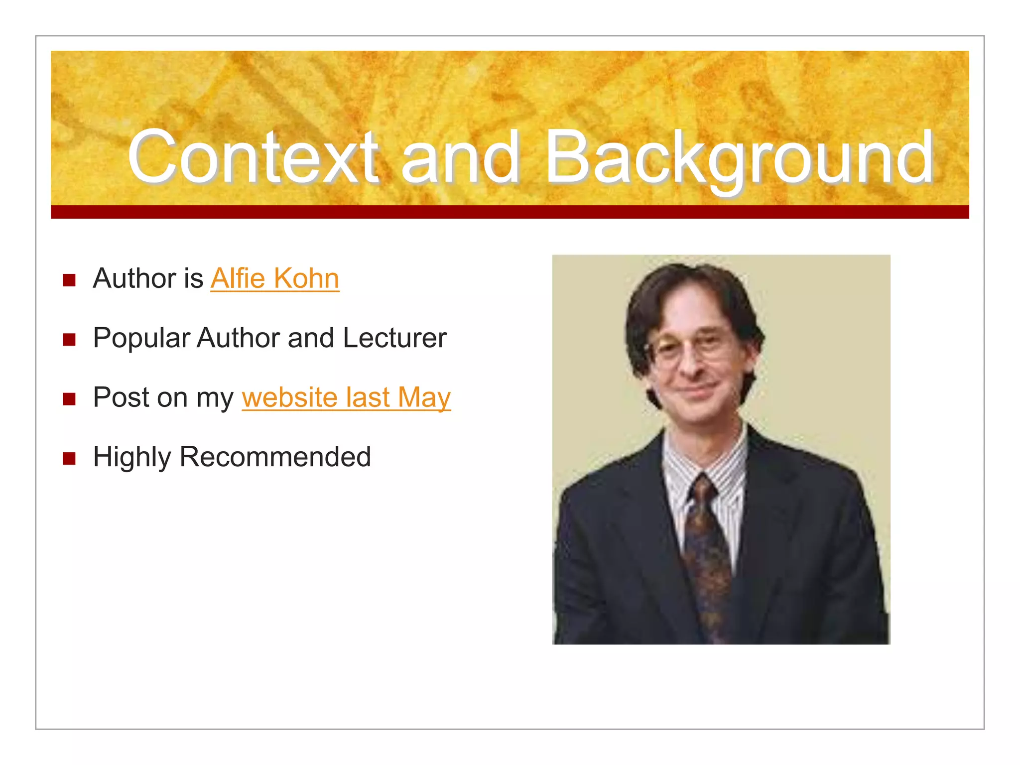Click the red bullet beside "Post on my"
The image size is (1020, 765).
[69, 399]
